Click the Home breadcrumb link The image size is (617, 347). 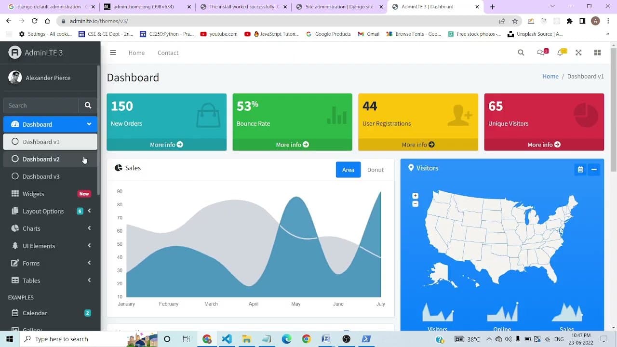(550, 76)
